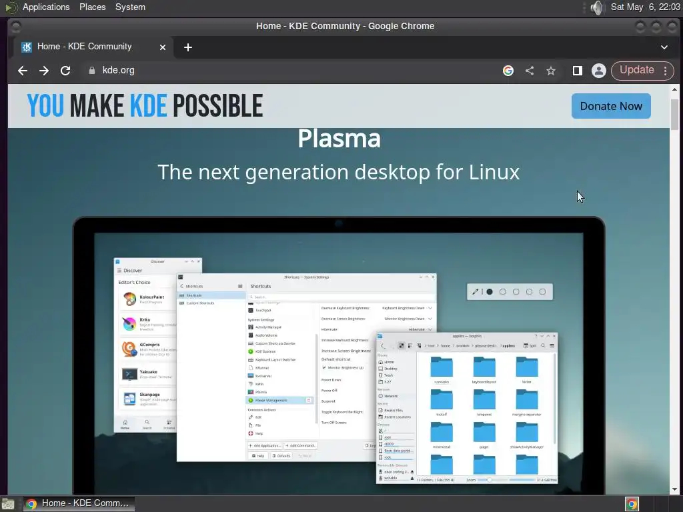
Task: Click the vertical scrollbar thumb
Action: coord(675,115)
